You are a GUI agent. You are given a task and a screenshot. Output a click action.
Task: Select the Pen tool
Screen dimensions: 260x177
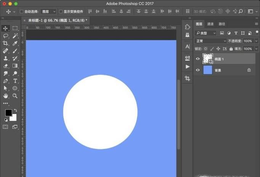[x=6, y=81]
